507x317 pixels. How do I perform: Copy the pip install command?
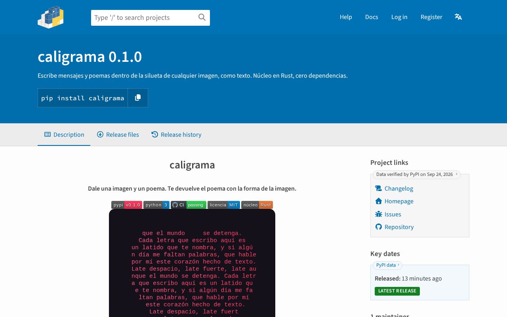click(138, 98)
